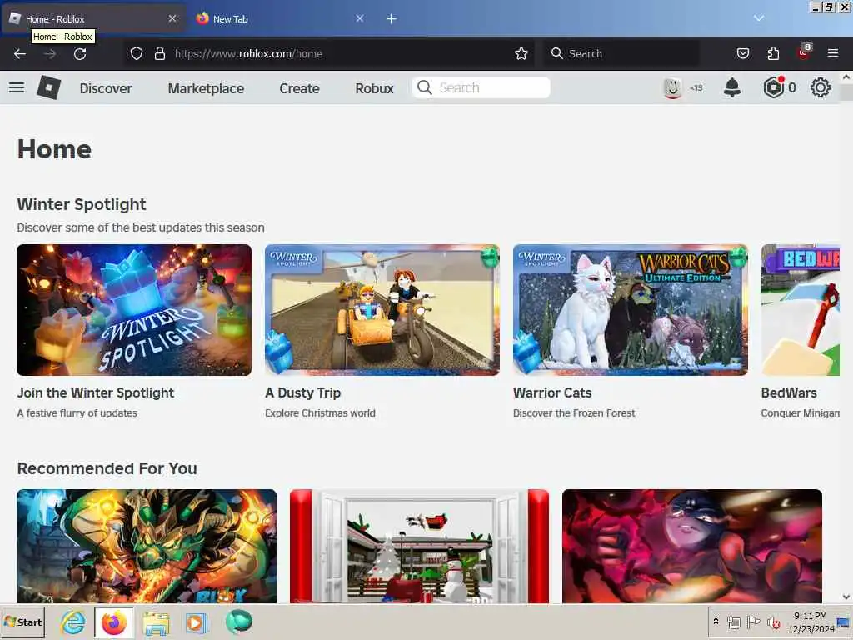Open the Create page
This screenshot has width=853, height=640.
point(299,88)
